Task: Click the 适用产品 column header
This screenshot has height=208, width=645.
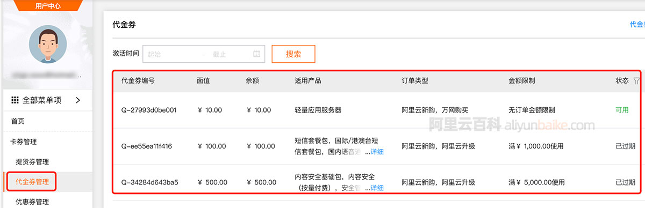Action: (308, 81)
